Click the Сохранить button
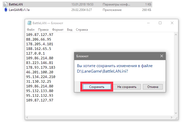Image resolution: width=188 pixels, height=122 pixels. 97,87
